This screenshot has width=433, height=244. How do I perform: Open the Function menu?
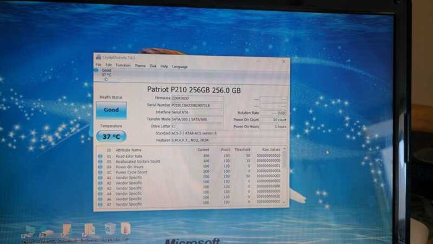(x=123, y=66)
